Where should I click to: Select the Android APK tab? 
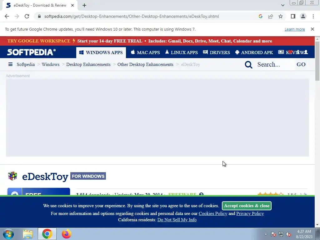point(254,52)
